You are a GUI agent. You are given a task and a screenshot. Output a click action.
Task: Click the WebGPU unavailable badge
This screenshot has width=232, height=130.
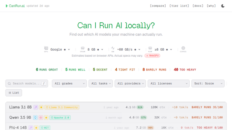(x=152, y=56)
